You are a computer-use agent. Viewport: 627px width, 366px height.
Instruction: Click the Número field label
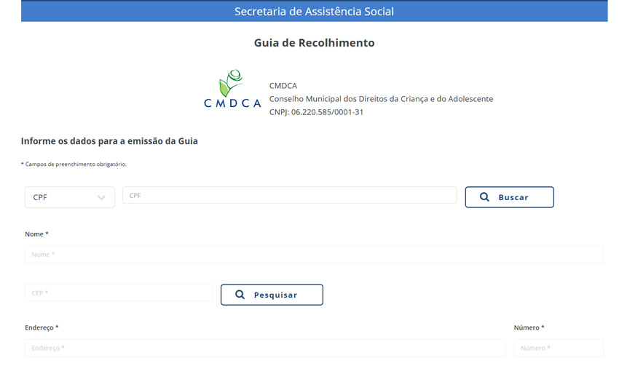529,328
